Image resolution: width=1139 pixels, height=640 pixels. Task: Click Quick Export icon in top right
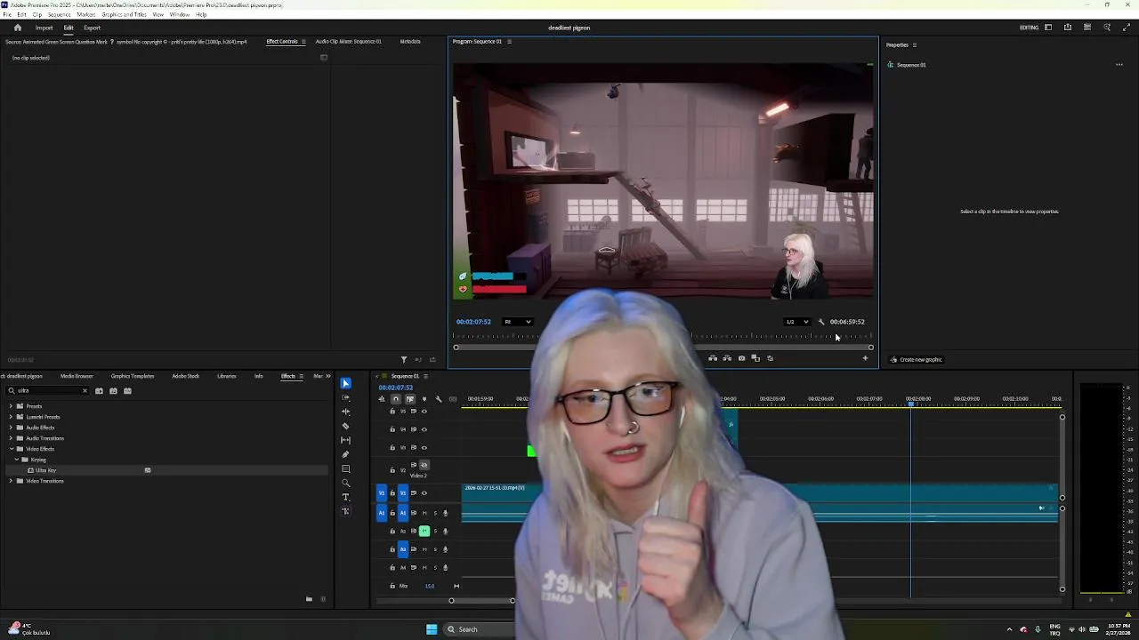point(1068,28)
